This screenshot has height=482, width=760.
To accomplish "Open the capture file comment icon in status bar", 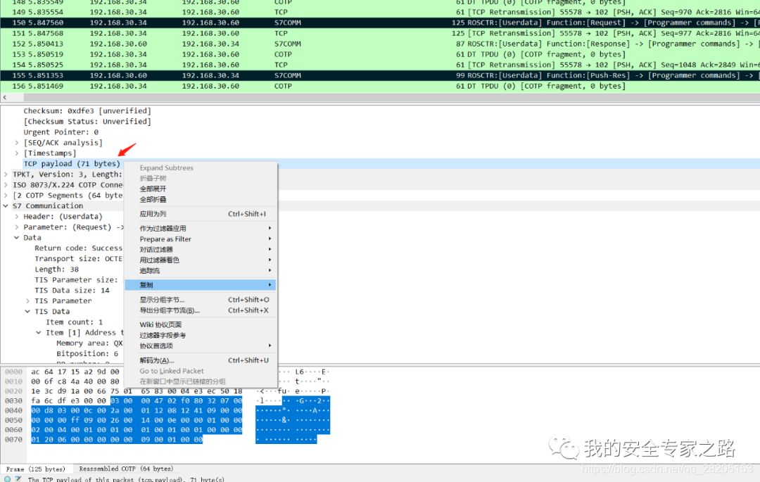I will pos(18,479).
